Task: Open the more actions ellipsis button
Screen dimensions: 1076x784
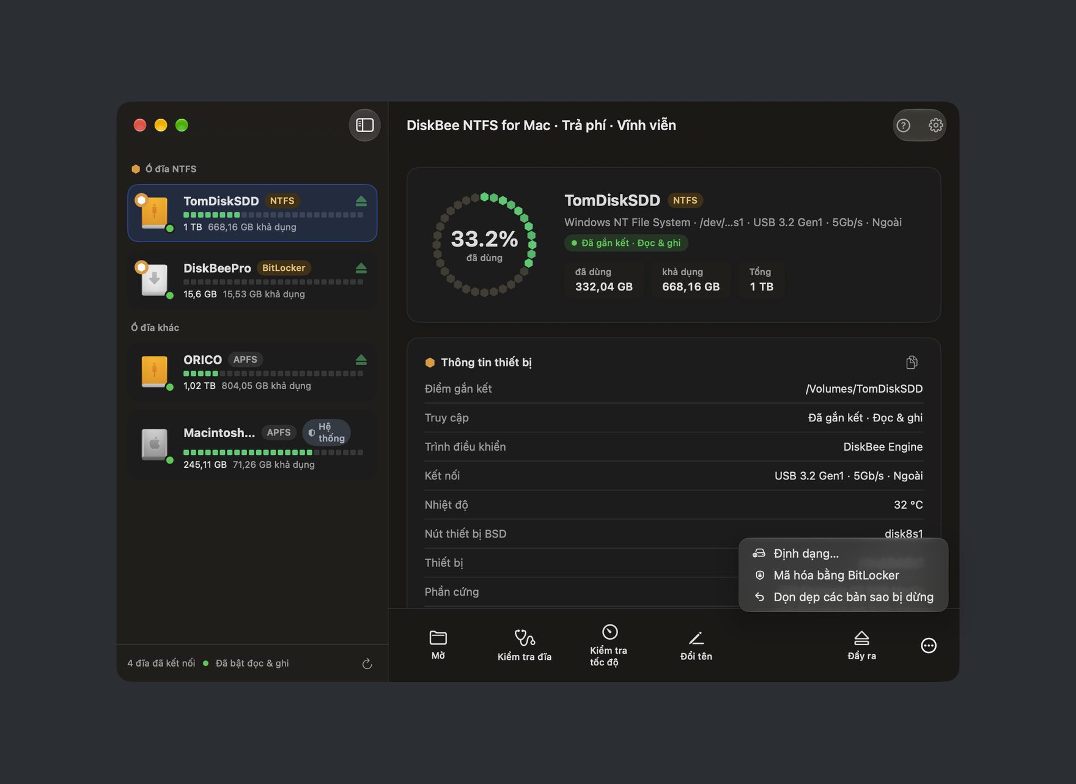Action: click(x=929, y=646)
